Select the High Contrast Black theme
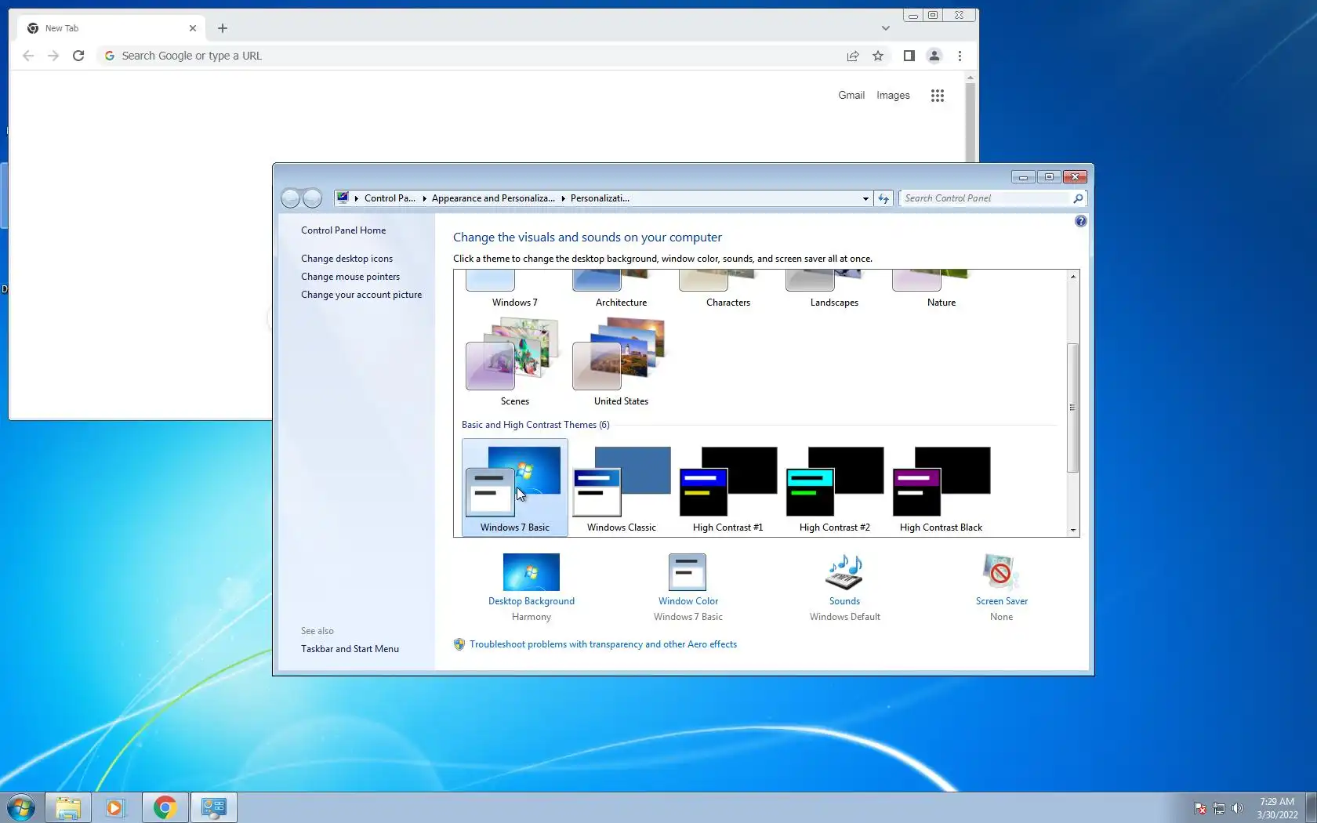 [x=941, y=488]
